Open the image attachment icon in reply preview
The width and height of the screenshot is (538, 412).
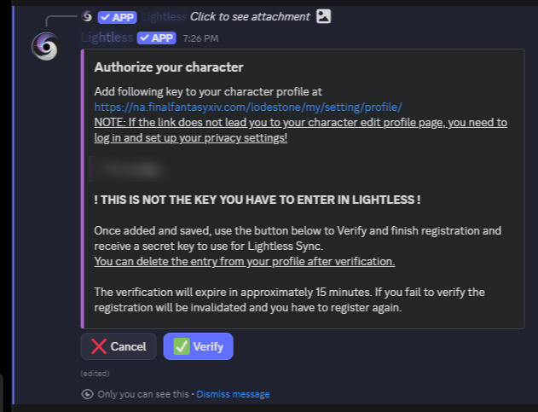pos(323,16)
